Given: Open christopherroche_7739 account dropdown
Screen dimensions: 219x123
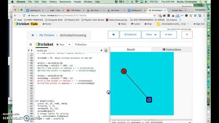Looking at the screenshot, I should point(175,24).
